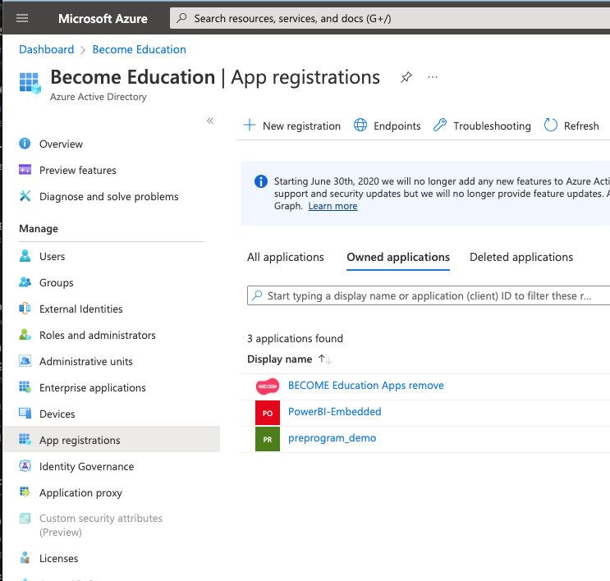
Task: Click the Users person icon
Action: click(25, 256)
